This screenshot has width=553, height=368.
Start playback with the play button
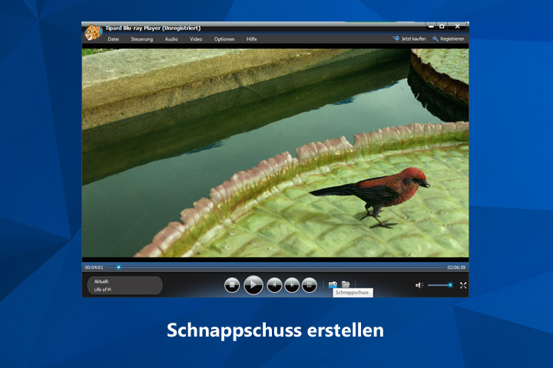(253, 285)
